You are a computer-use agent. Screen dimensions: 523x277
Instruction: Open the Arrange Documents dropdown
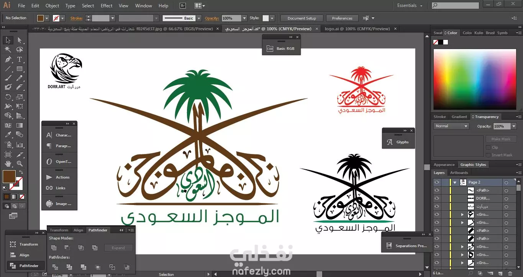point(199,6)
